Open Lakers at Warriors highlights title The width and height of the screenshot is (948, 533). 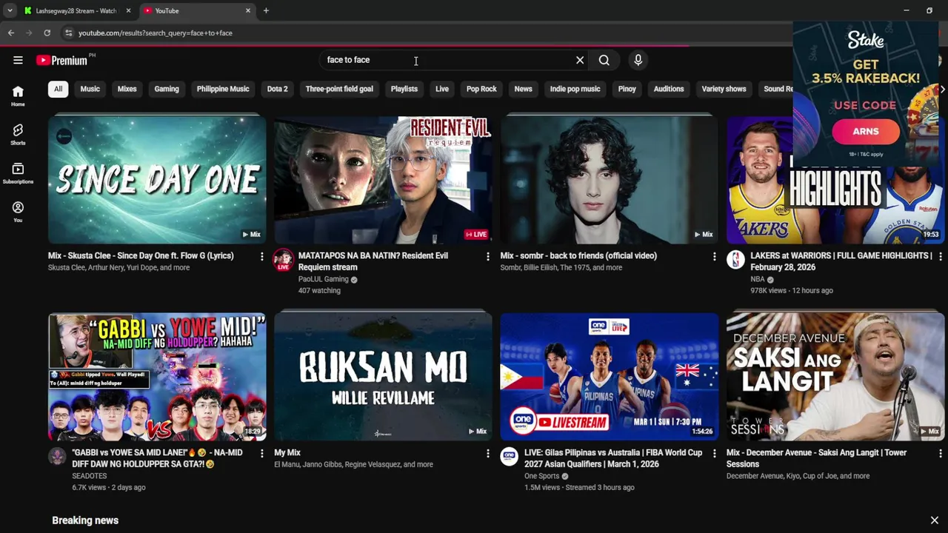click(x=841, y=261)
